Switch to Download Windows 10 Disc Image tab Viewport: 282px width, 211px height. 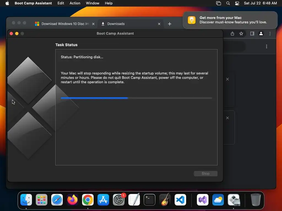coord(65,24)
